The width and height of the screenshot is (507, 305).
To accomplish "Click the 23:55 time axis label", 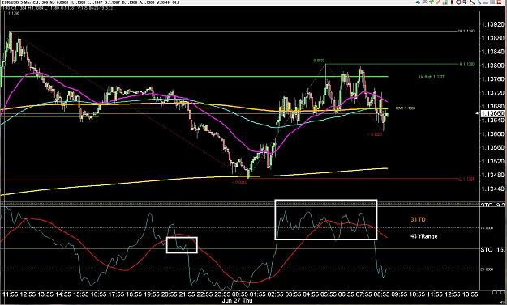I will pos(222,294).
